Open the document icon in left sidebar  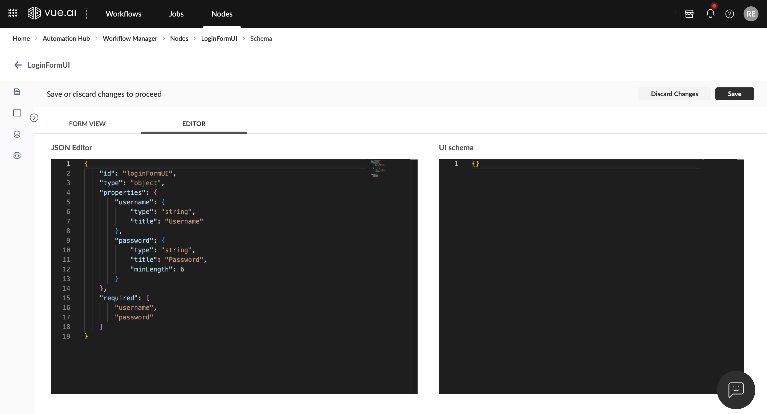[x=17, y=92]
